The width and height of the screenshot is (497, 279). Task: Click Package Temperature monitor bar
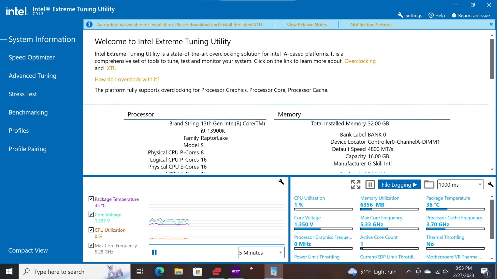455,209
